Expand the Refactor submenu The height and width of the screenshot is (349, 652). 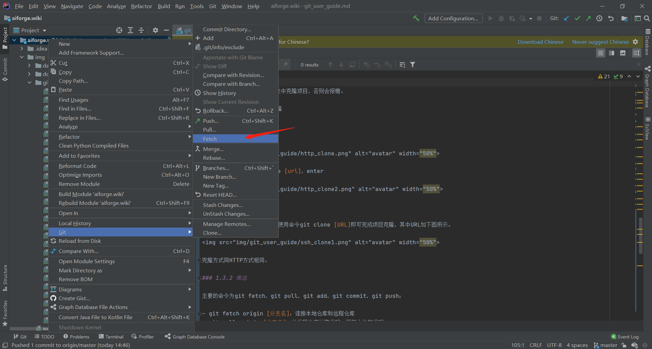point(121,137)
